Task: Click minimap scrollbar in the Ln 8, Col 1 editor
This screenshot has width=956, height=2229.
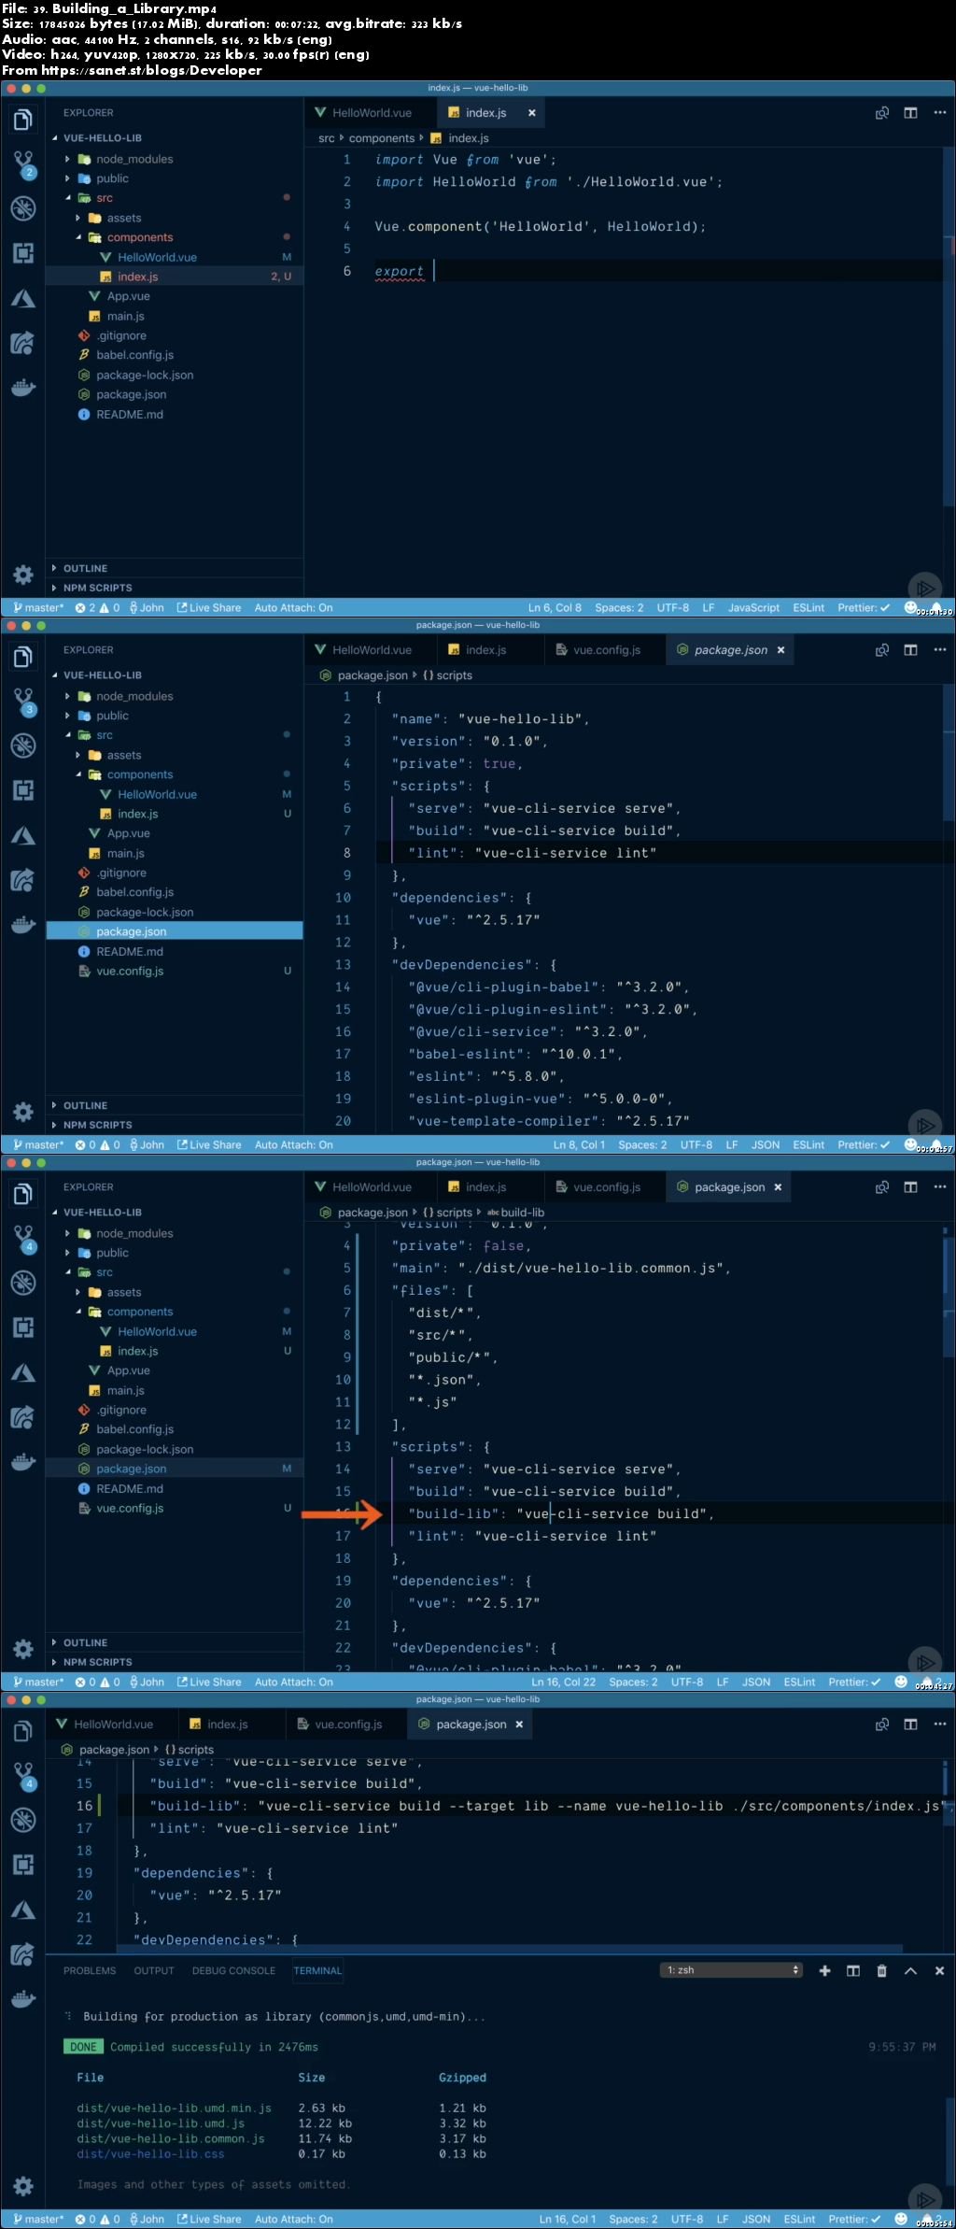Action: [x=949, y=753]
